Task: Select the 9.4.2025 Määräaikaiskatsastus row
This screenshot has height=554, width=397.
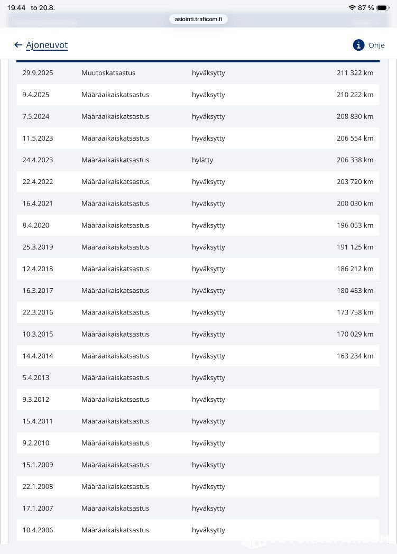Action: click(x=198, y=95)
